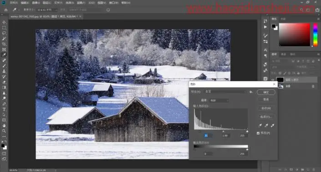Image resolution: width=321 pixels, height=172 pixels.
Task: Toggle the Preview checkbox in Levels dialog
Action: click(258, 133)
